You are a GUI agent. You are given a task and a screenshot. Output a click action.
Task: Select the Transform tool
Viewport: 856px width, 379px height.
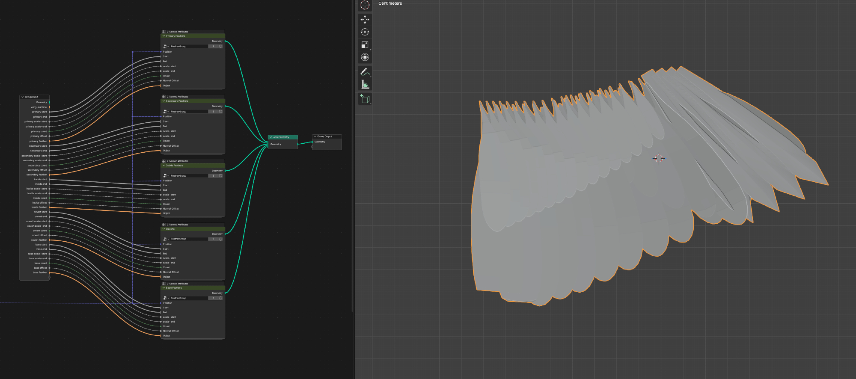click(x=365, y=57)
